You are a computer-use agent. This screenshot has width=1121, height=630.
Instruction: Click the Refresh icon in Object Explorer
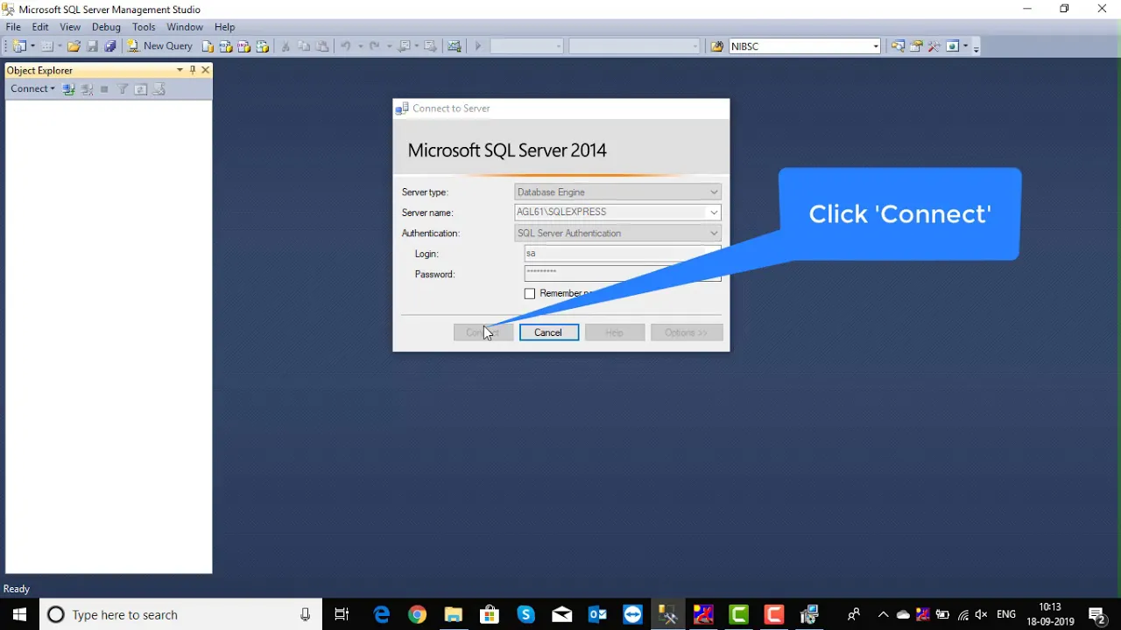[x=141, y=89]
